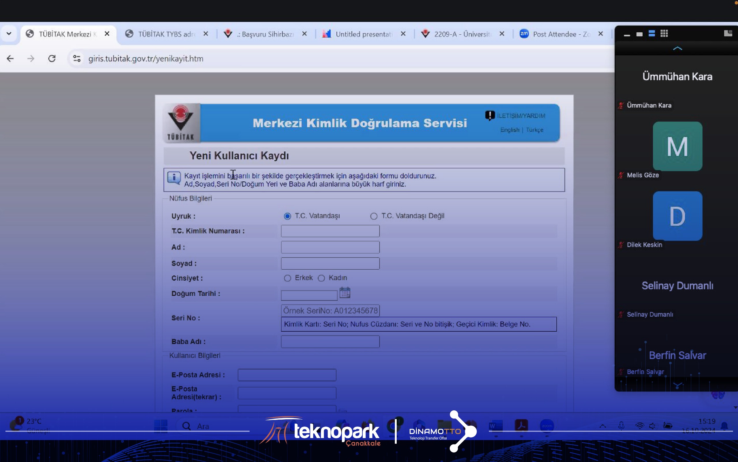Show hidden icons in the system tray
The image size is (738, 462).
(x=603, y=426)
